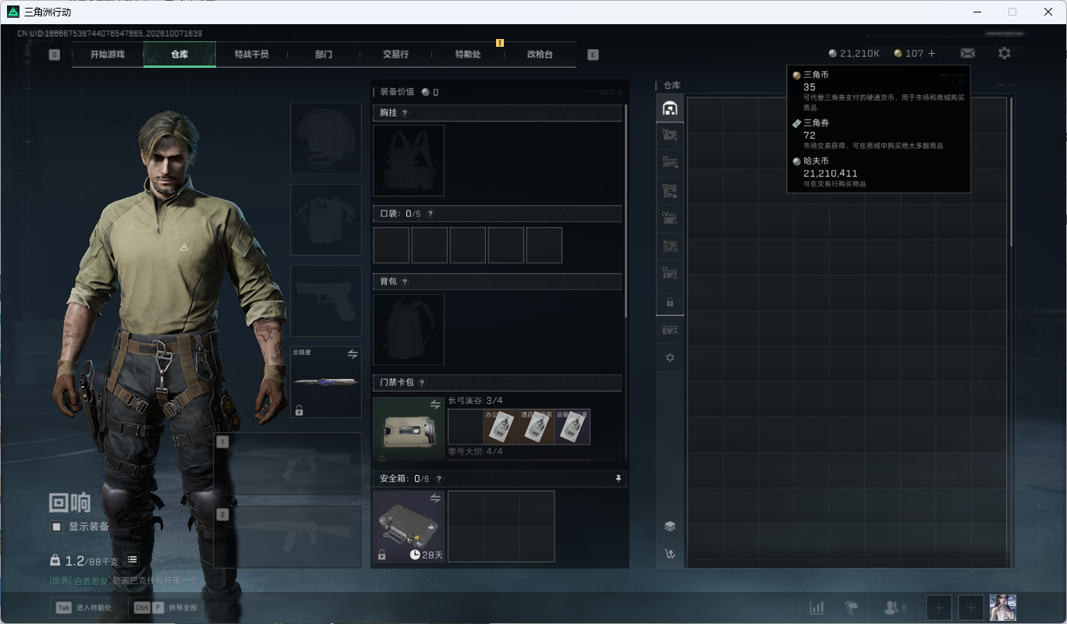Open the settings gear in top bar

[1005, 53]
